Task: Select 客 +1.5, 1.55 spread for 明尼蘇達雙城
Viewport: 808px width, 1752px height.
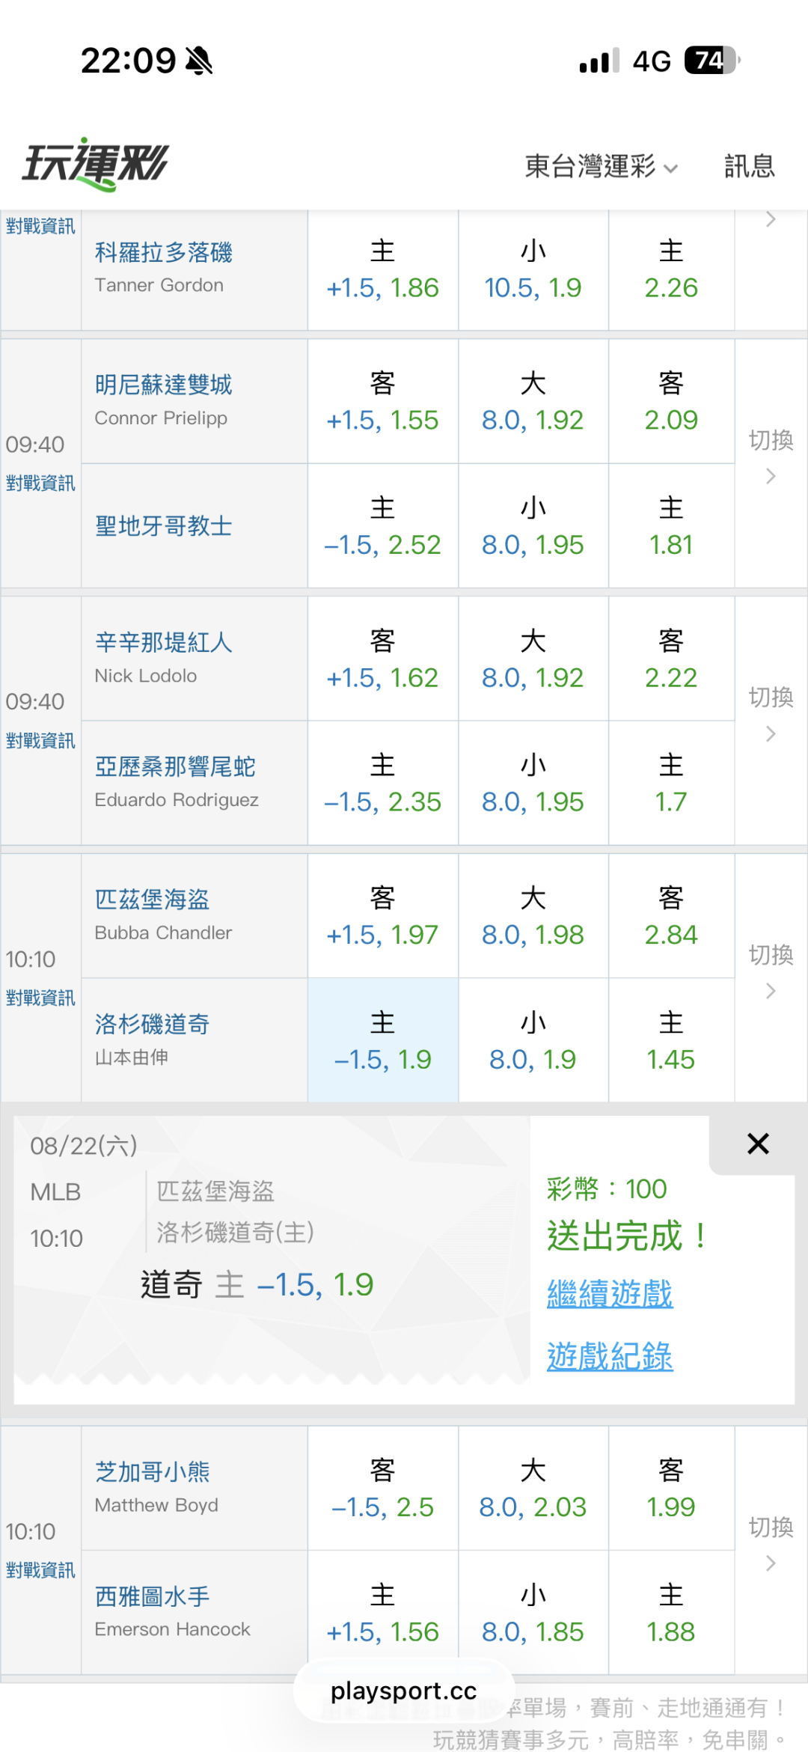Action: [383, 402]
